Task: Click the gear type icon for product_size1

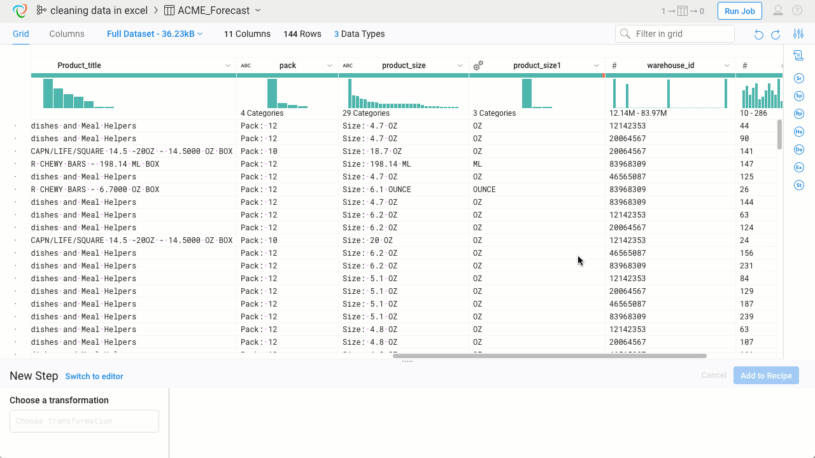Action: point(478,66)
